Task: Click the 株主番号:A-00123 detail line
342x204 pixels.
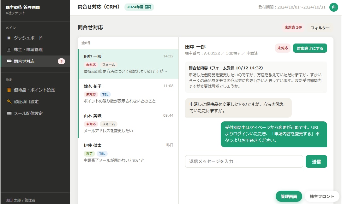Action: 221,54
